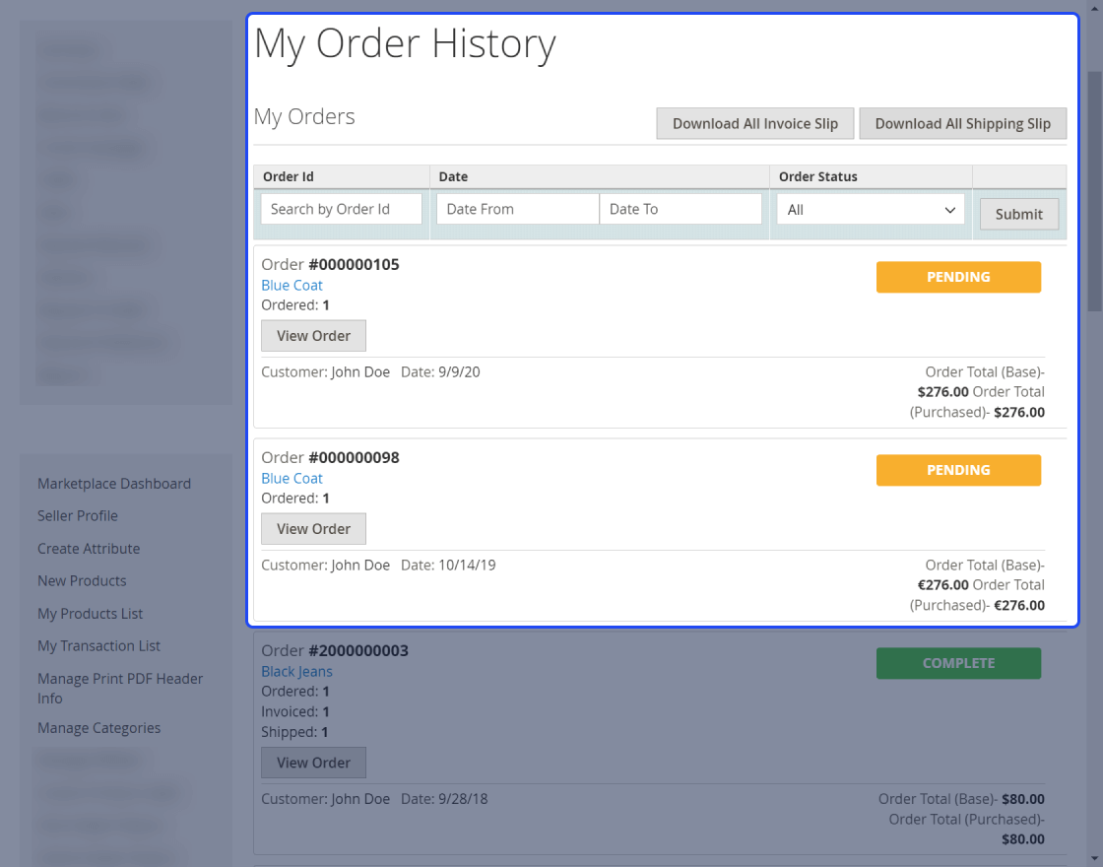Open the Black Jeans product link
The image size is (1103, 867).
point(296,671)
